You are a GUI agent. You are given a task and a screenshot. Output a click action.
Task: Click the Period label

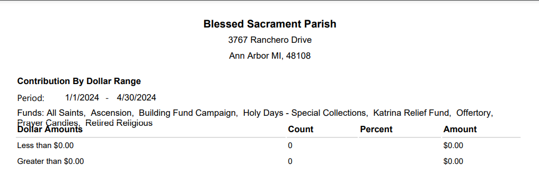coord(31,98)
